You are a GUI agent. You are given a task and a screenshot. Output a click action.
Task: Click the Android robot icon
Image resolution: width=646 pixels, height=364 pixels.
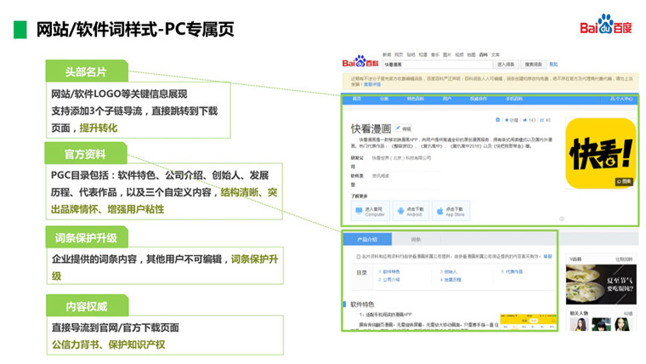pyautogui.click(x=400, y=211)
